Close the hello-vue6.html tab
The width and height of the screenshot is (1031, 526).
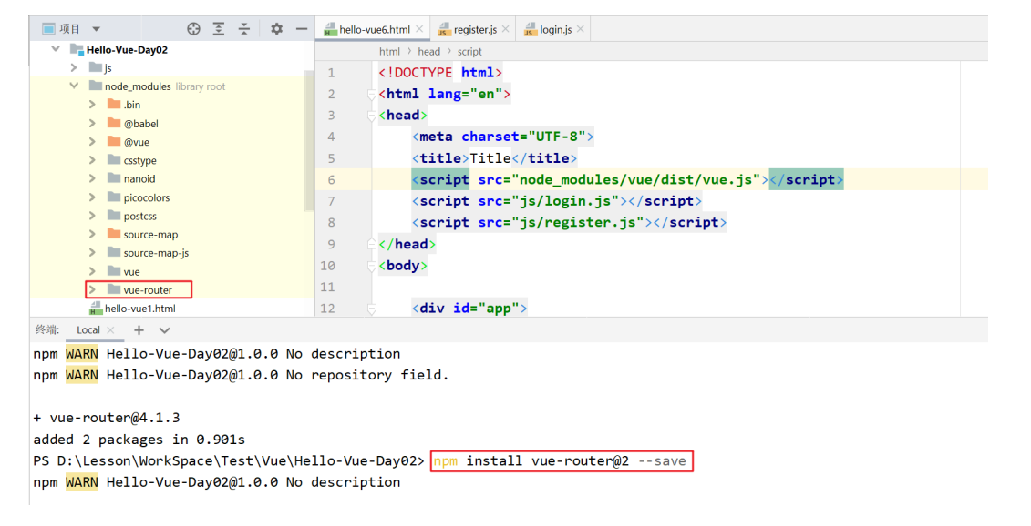pos(419,29)
